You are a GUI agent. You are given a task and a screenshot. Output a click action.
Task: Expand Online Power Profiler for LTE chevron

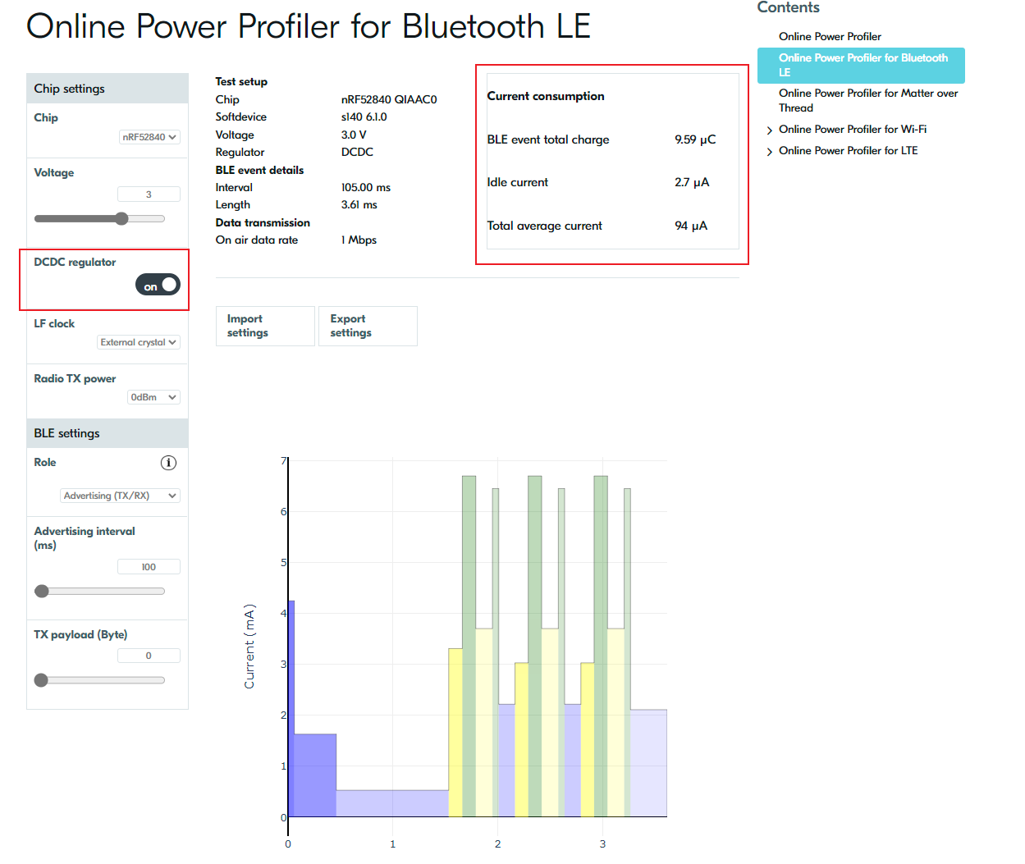click(x=769, y=152)
